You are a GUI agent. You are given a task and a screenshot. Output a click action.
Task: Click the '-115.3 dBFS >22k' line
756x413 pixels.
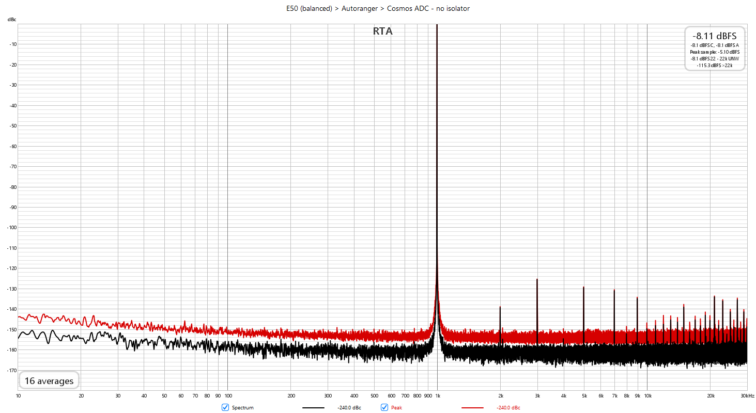(x=715, y=65)
